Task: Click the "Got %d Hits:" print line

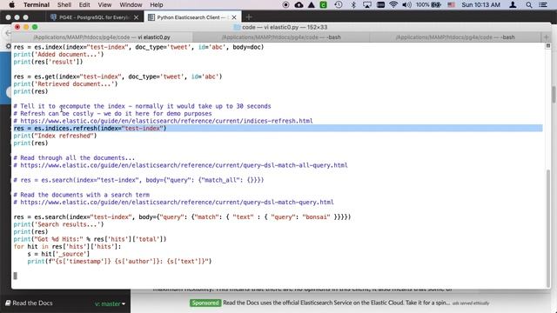Action: (x=90, y=239)
